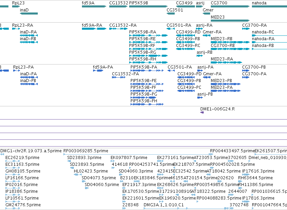Click EST EC26219.5prime
Image resolution: width=287 pixels, height=210 pixels.
(x=22, y=158)
